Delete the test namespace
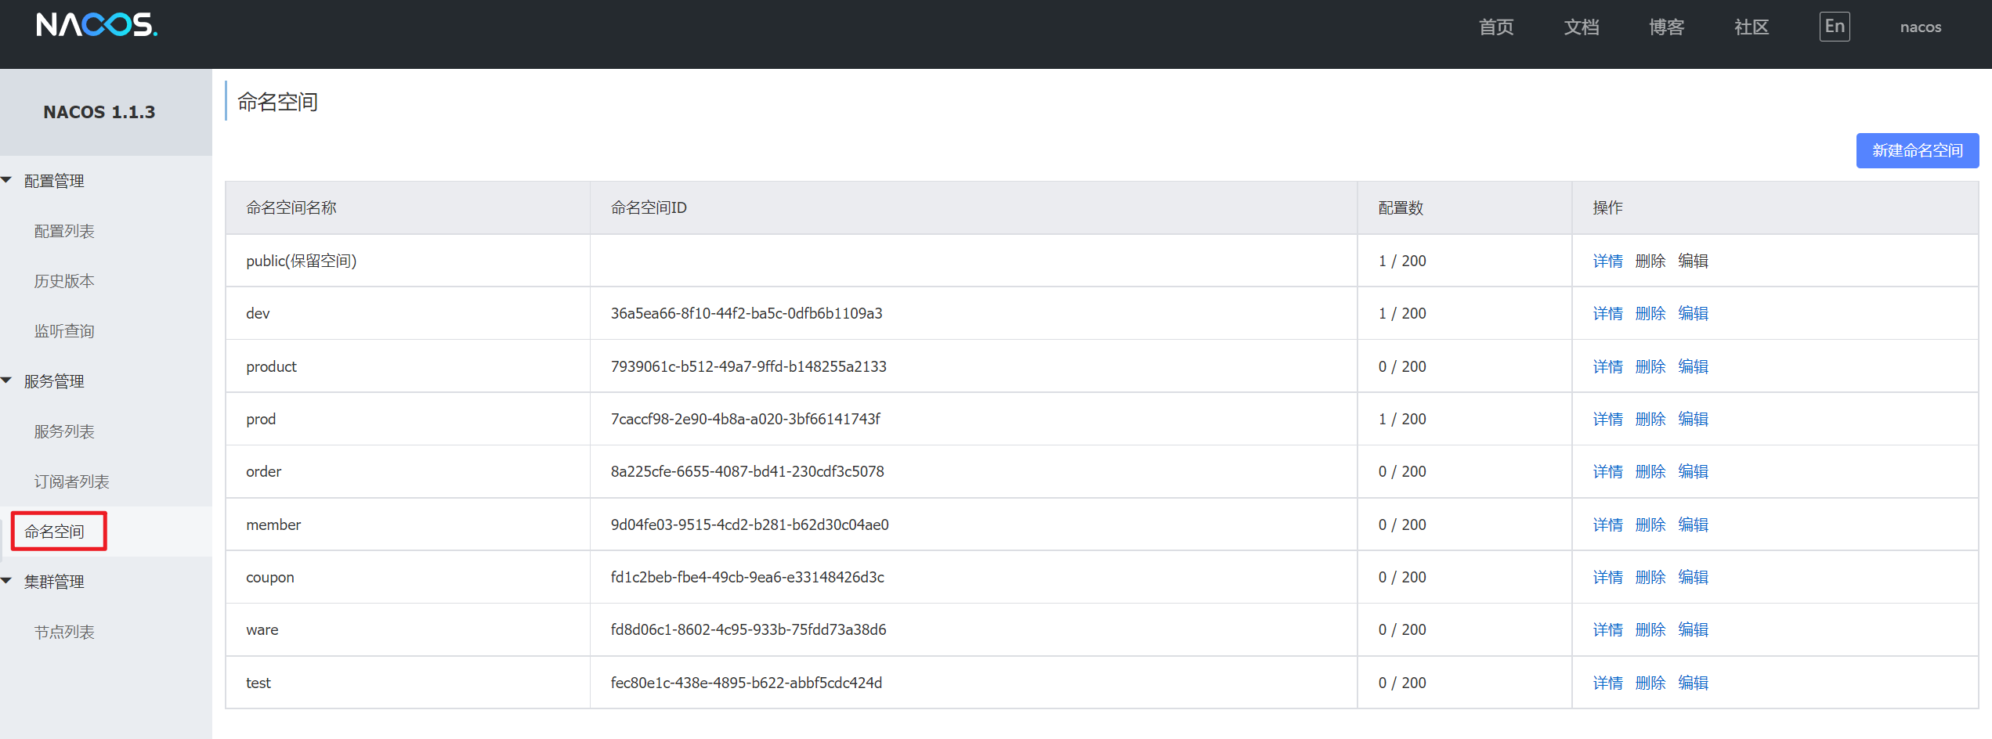The width and height of the screenshot is (1992, 739). click(x=1650, y=683)
